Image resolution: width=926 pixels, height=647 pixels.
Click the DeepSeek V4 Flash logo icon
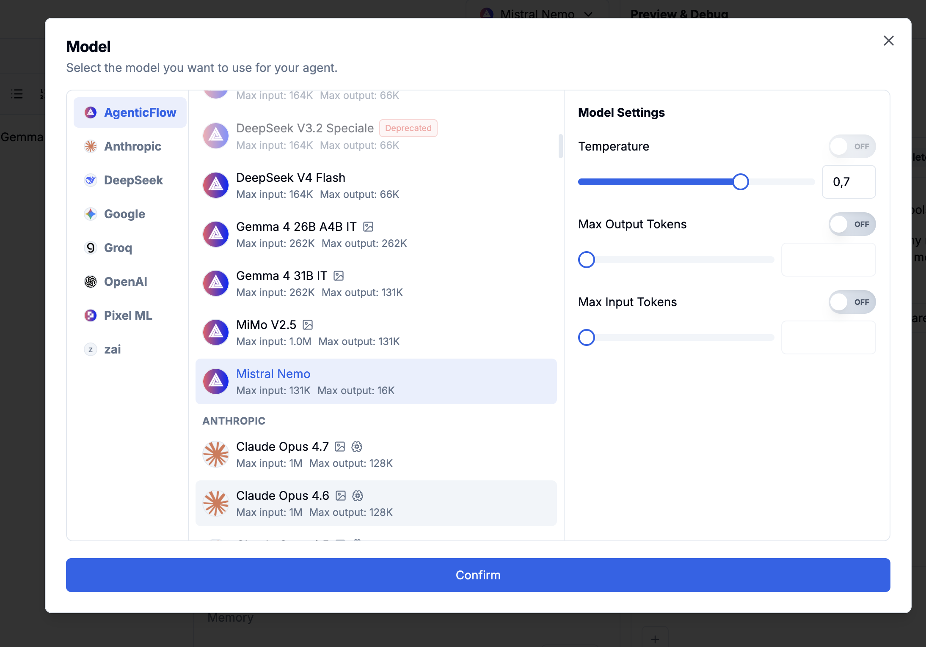[216, 185]
